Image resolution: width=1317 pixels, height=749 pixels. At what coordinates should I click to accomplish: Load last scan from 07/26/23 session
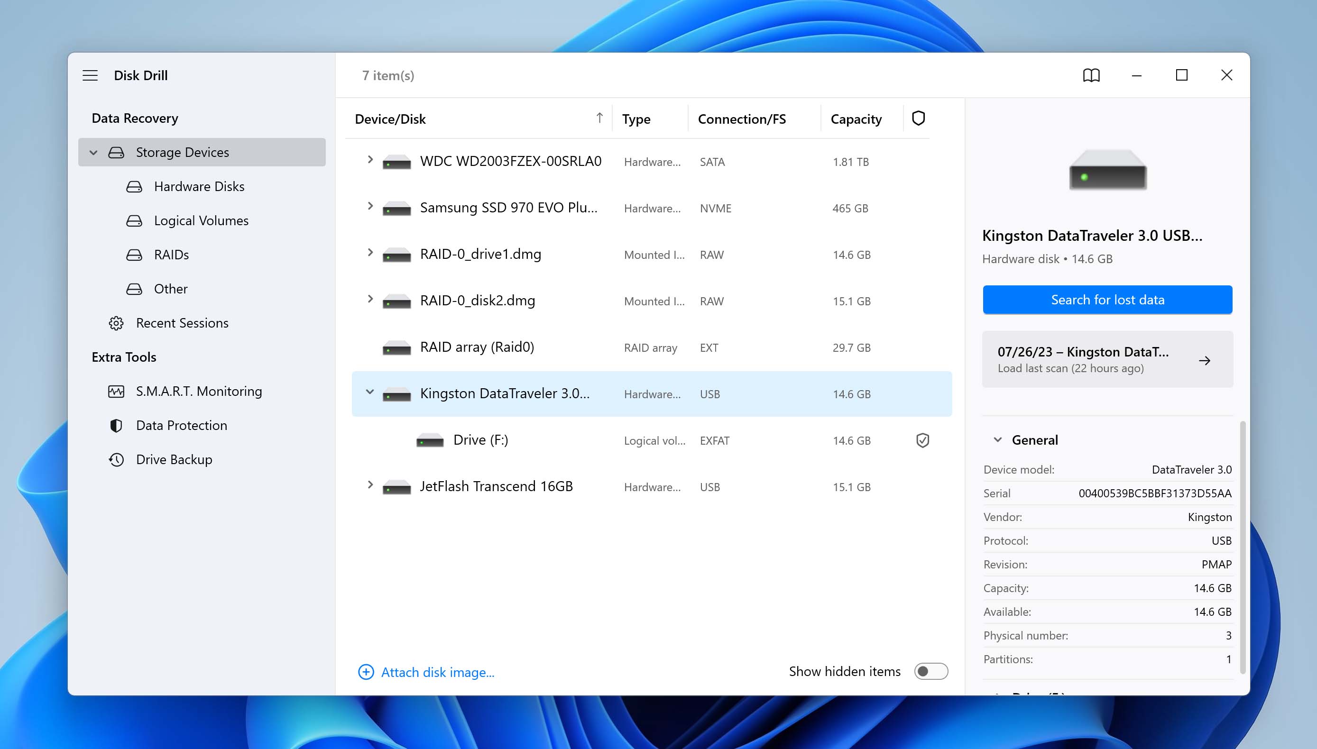coord(1107,360)
